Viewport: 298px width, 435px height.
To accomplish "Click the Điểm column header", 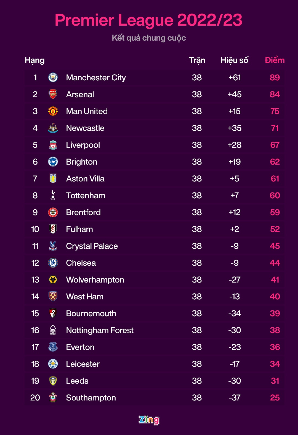I will pyautogui.click(x=275, y=60).
